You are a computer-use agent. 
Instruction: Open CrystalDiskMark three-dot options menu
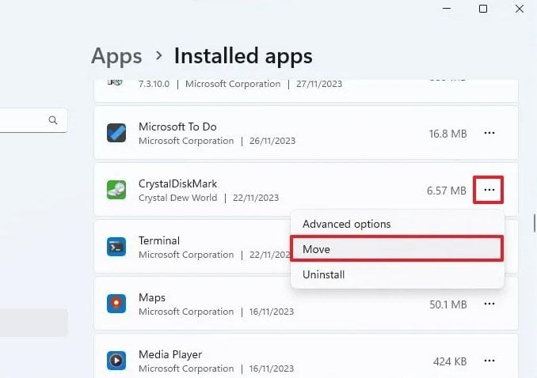point(489,190)
